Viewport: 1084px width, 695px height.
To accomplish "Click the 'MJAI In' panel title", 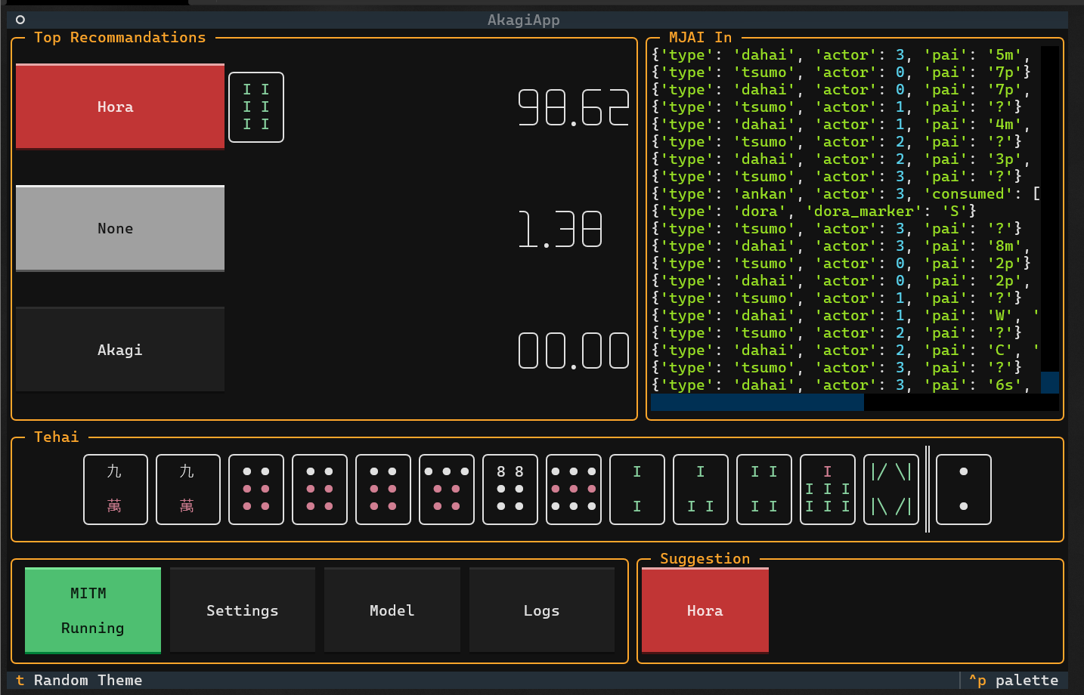I will click(x=701, y=37).
